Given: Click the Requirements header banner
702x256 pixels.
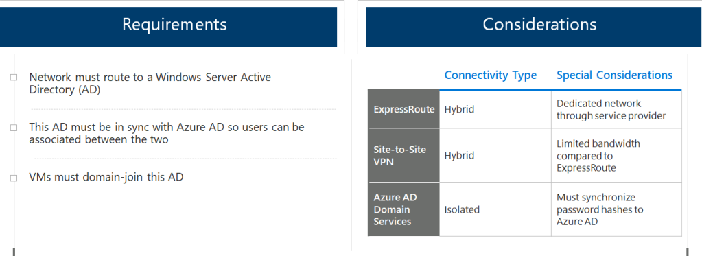Looking at the screenshot, I should [168, 26].
